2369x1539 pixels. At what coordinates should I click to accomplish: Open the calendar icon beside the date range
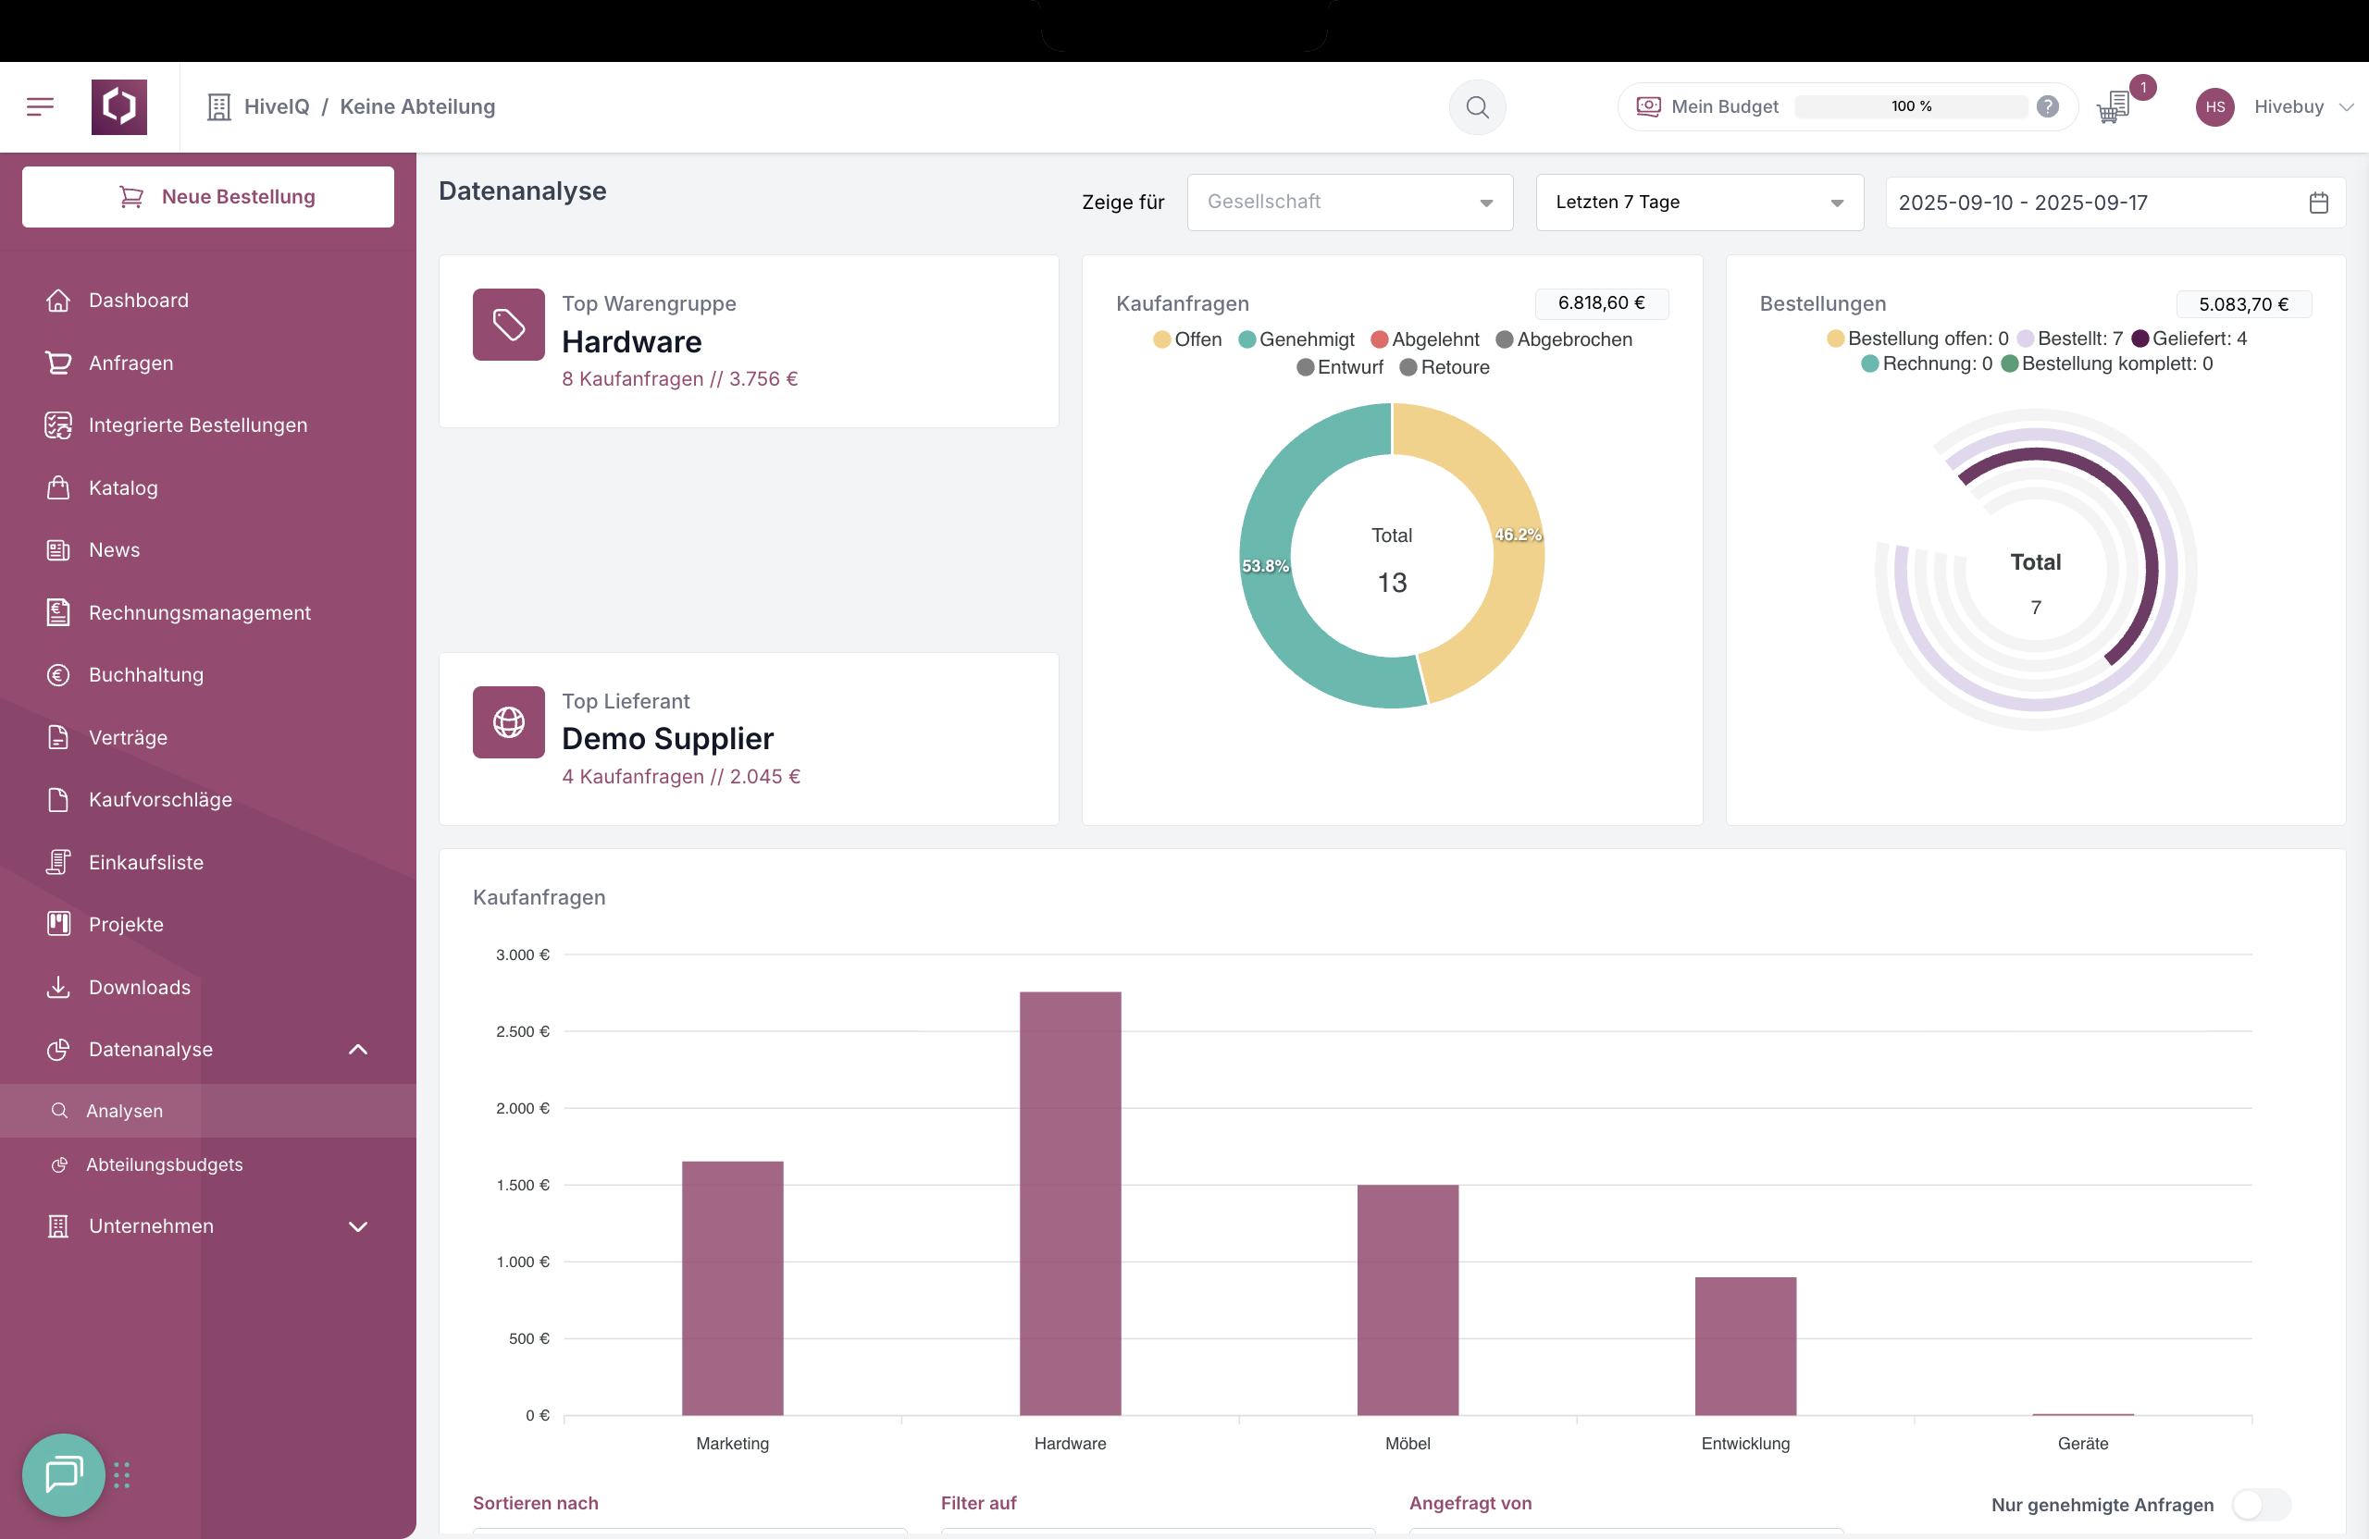point(2319,202)
